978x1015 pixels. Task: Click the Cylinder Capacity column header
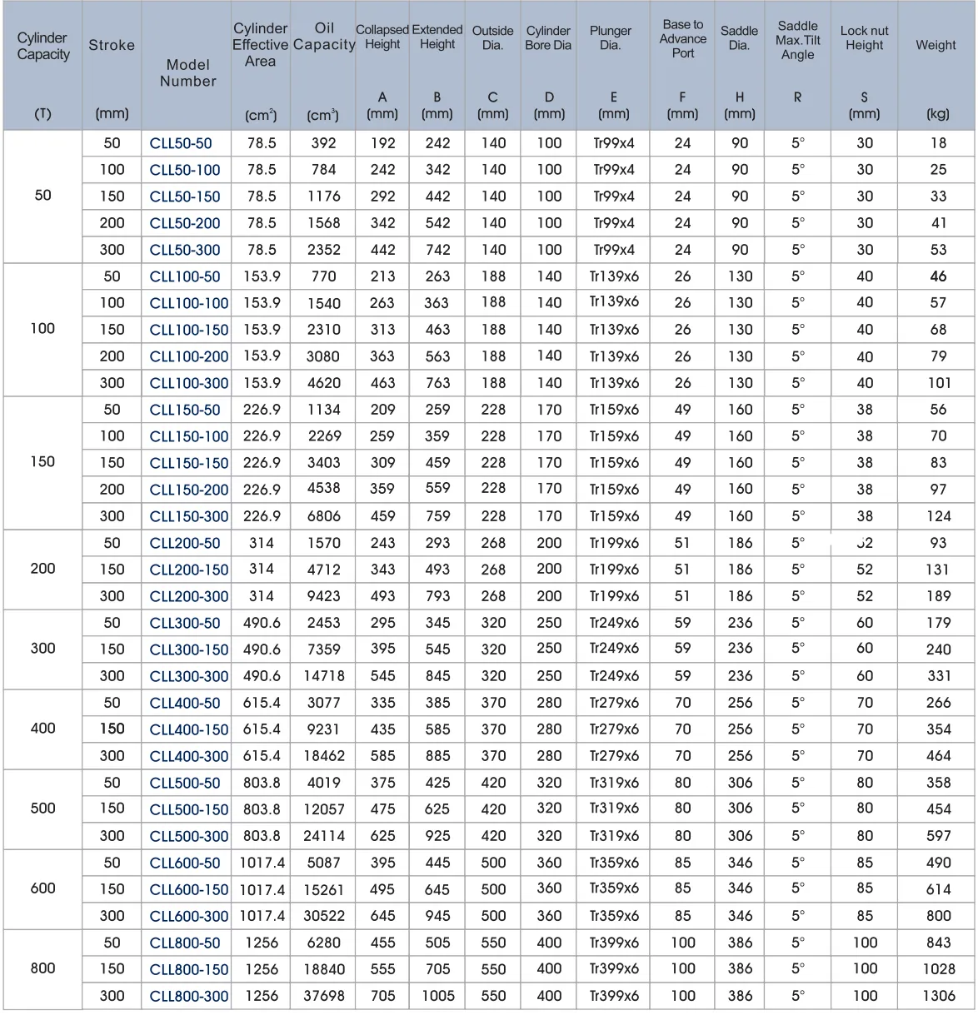point(43,46)
